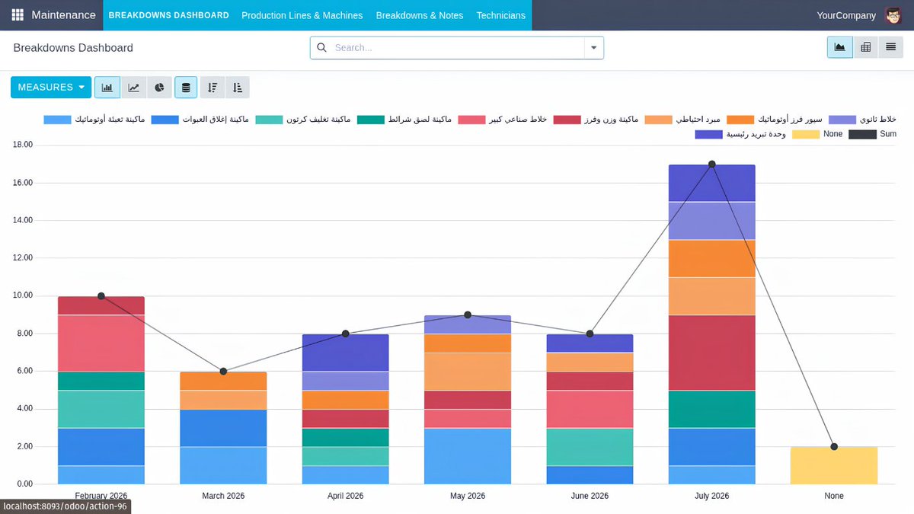Image resolution: width=914 pixels, height=514 pixels.
Task: Click the February 2026 axis label
Action: coord(101,496)
